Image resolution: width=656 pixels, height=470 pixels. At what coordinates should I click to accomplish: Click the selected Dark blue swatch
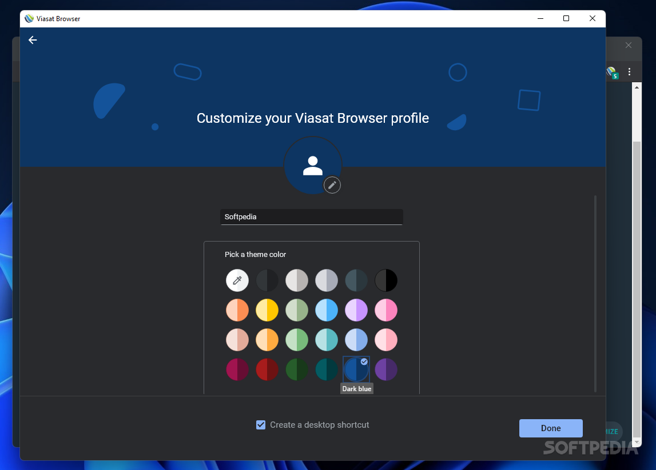(356, 369)
